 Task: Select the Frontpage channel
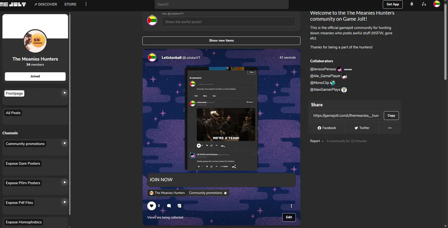point(14,94)
